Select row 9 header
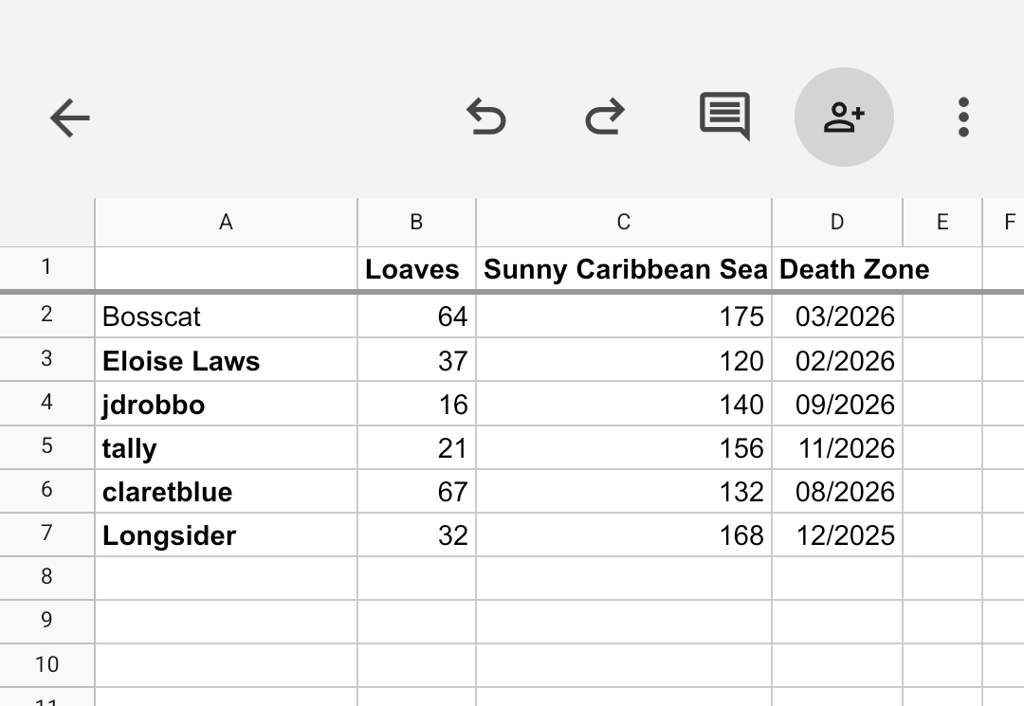Image resolution: width=1024 pixels, height=706 pixels. [47, 621]
